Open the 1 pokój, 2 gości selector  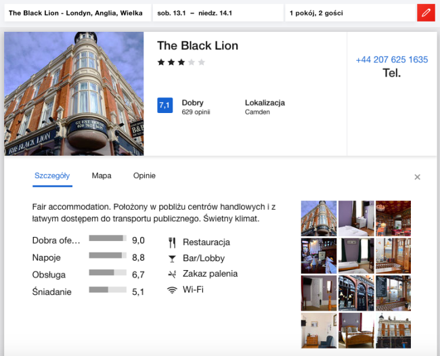click(x=349, y=13)
